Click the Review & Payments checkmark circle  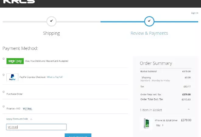click(149, 21)
